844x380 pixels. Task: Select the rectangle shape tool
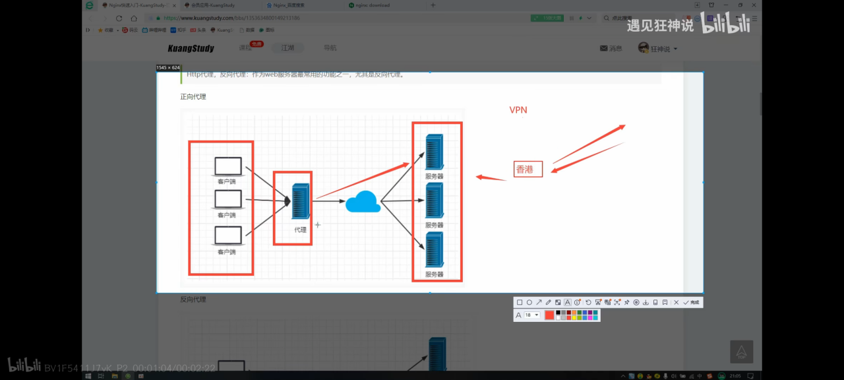(520, 302)
